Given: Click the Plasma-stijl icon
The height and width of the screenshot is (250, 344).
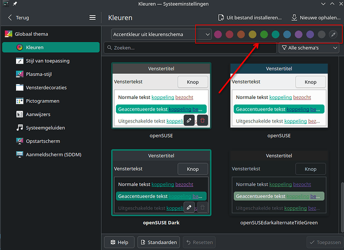Looking at the screenshot, I should click(x=19, y=74).
